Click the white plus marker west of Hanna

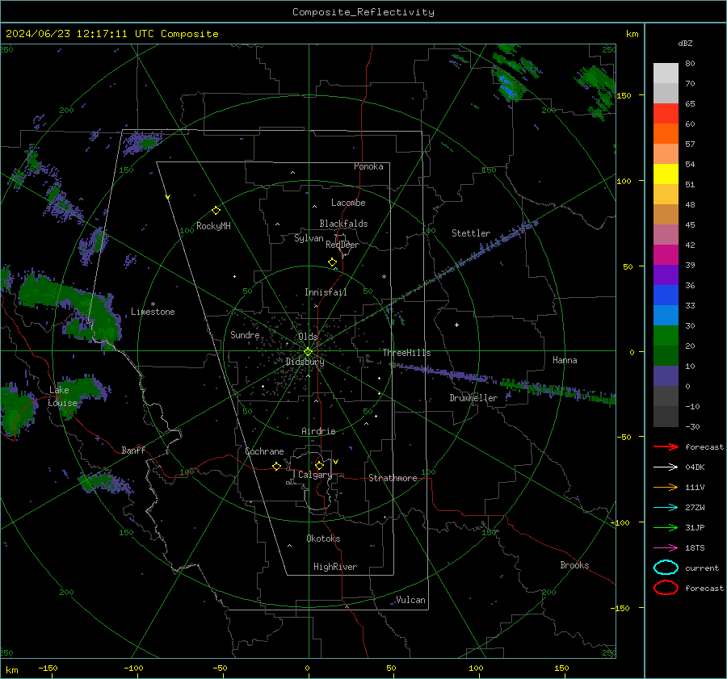tap(456, 325)
